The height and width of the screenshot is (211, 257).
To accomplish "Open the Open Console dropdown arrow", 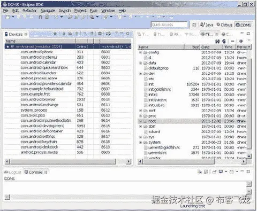I will (237, 171).
